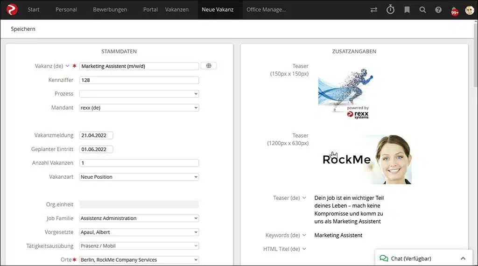This screenshot has width=478, height=266.
Task: Open the Vakanz (de) language chevron
Action: click(67, 66)
